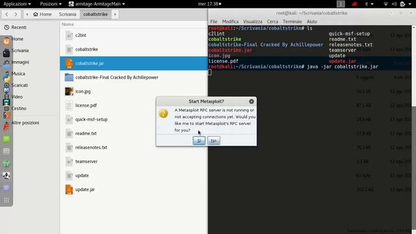Open the Applicazioni menu
This screenshot has height=234, width=416.
point(17,4)
